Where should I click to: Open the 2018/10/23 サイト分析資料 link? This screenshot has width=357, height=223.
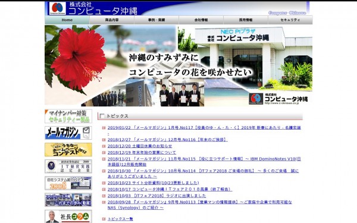154,183
